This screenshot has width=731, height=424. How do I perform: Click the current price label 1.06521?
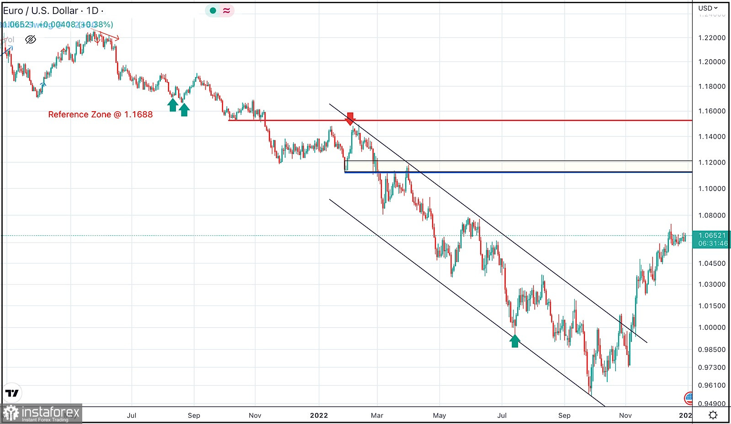click(x=712, y=236)
